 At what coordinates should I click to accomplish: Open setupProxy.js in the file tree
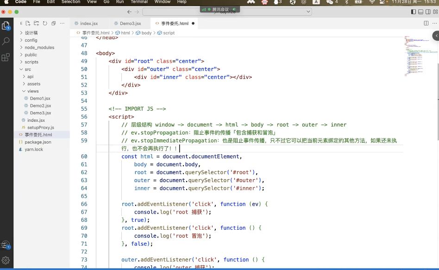(x=41, y=127)
